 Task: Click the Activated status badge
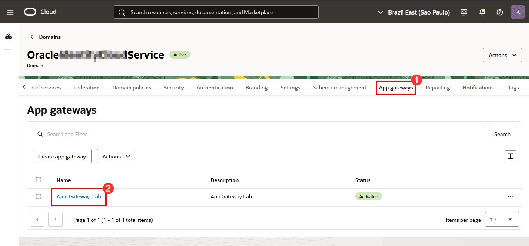coord(369,196)
